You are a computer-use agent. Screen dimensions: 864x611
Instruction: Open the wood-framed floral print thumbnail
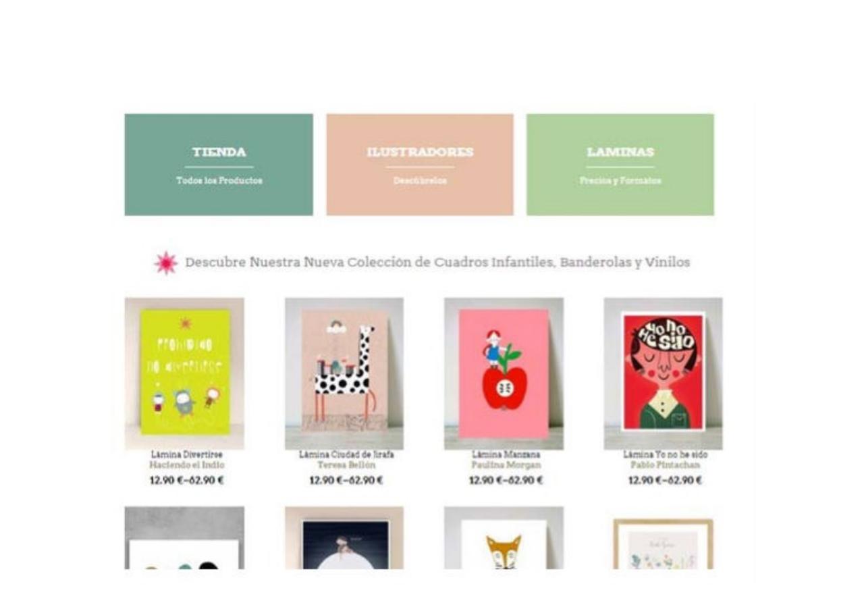click(663, 543)
